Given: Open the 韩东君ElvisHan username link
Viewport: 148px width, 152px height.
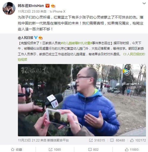Looking at the screenshot, I should pos(31,6).
